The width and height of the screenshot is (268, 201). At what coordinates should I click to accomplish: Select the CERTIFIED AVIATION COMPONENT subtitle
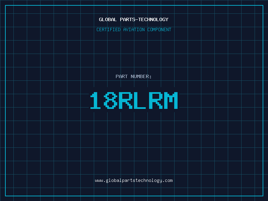click(134, 29)
